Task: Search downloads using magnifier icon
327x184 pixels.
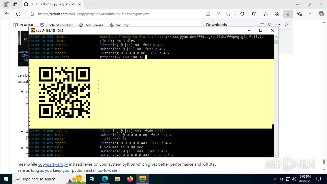Action: point(270,25)
